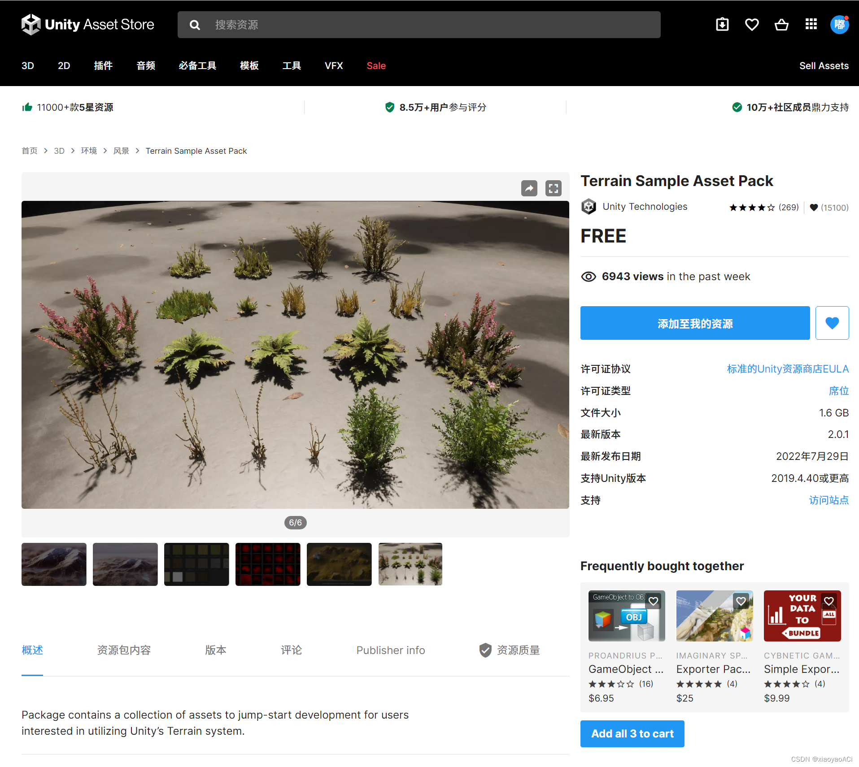Switch to the 资源包内容 tab

pyautogui.click(x=124, y=650)
